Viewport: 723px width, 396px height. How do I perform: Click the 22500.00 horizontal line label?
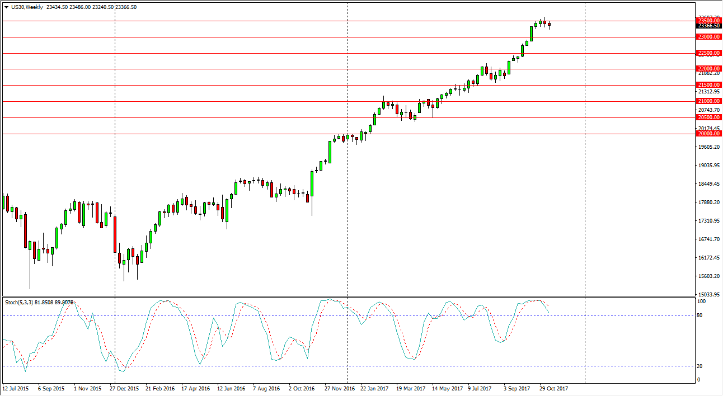pos(708,53)
